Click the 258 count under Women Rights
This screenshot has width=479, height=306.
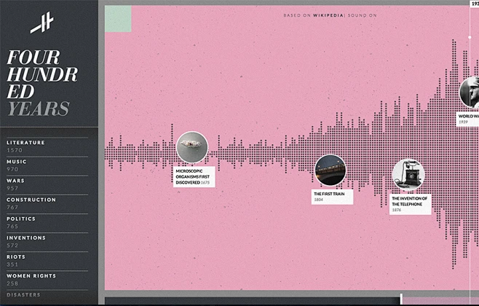tap(12, 283)
